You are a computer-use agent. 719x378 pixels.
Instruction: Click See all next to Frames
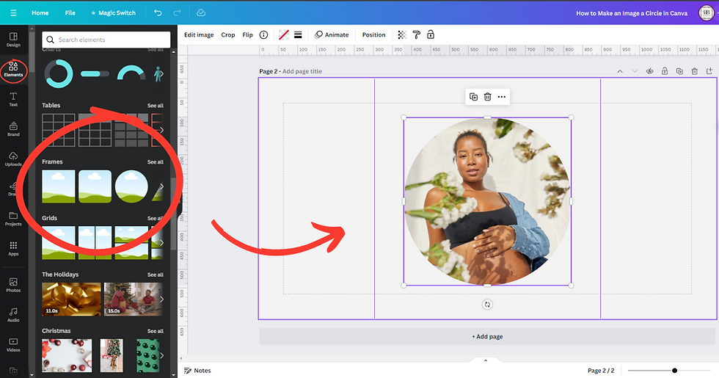pos(156,162)
